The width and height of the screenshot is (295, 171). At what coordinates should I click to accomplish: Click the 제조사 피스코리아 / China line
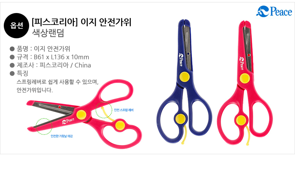50,65
